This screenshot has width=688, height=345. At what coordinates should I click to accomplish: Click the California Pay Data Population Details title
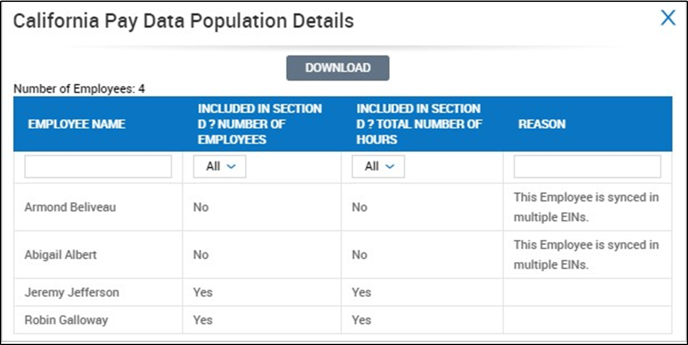pos(183,21)
